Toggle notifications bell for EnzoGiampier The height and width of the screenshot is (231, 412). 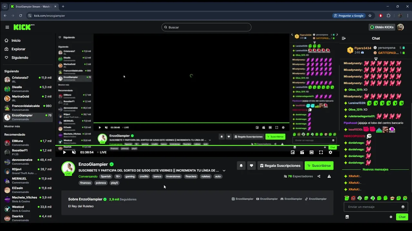coord(241,166)
